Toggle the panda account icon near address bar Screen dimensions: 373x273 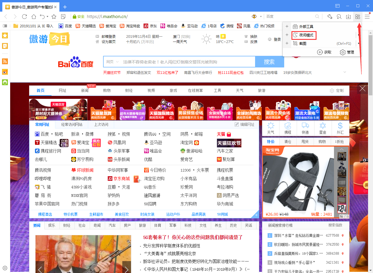click(x=254, y=17)
